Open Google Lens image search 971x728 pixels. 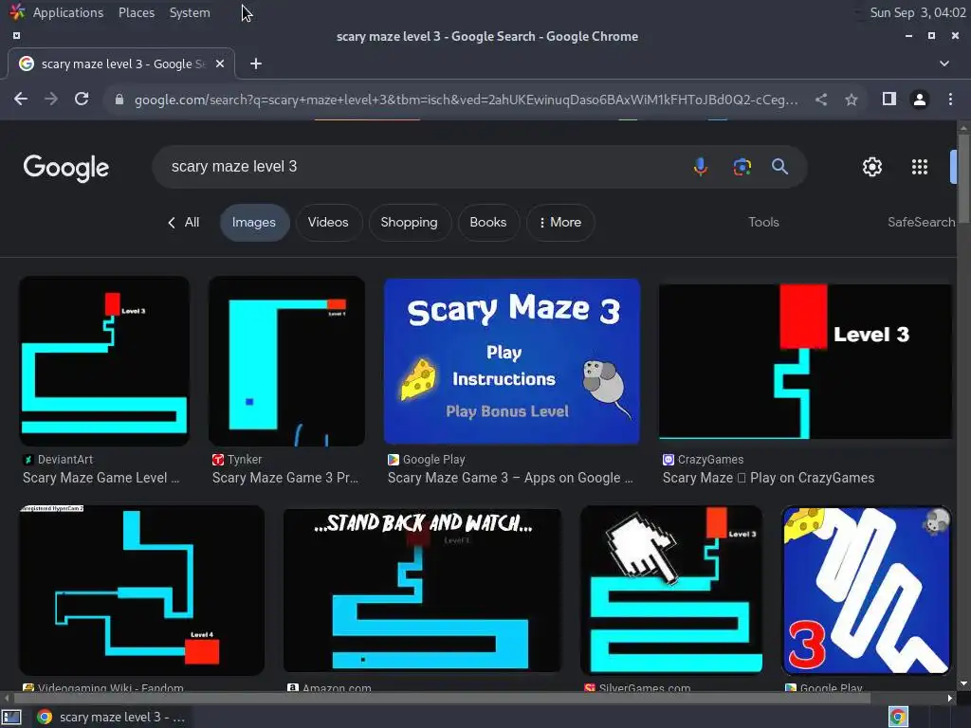[x=742, y=167]
